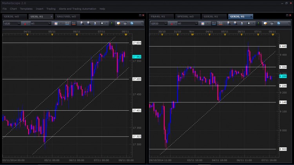Click zoom out magnifier on GER30 toolbar
The height and width of the screenshot is (165, 294).
click(x=235, y=23)
